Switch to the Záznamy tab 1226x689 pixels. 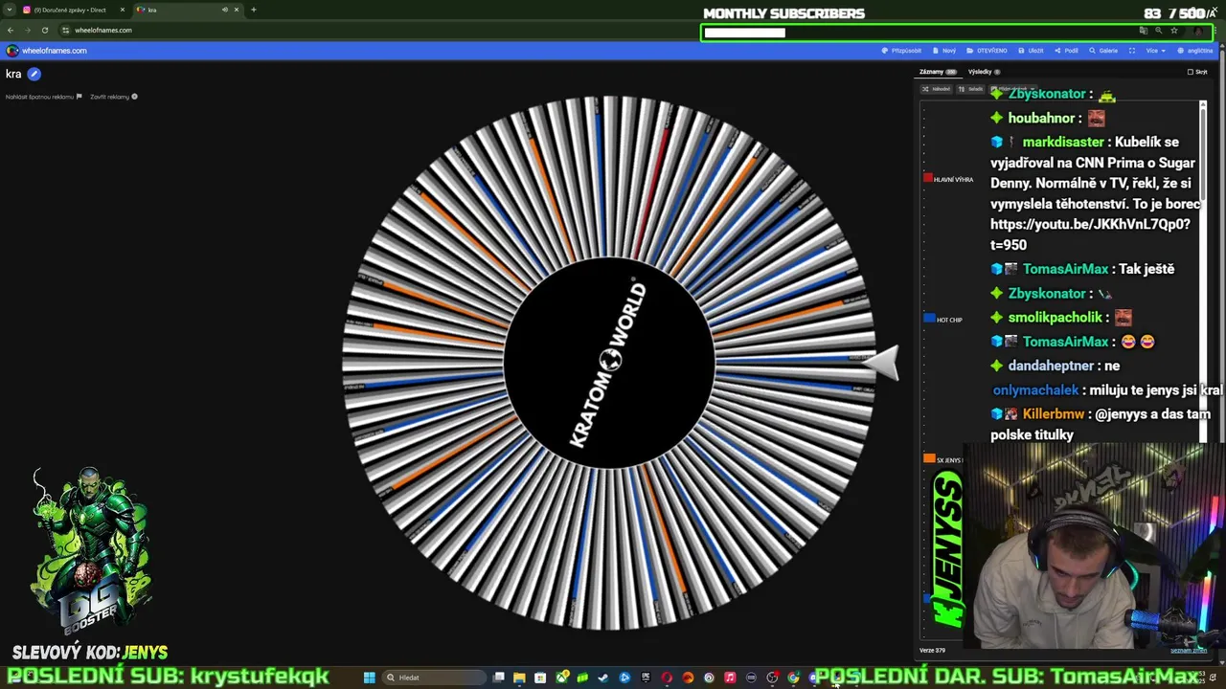(938, 72)
